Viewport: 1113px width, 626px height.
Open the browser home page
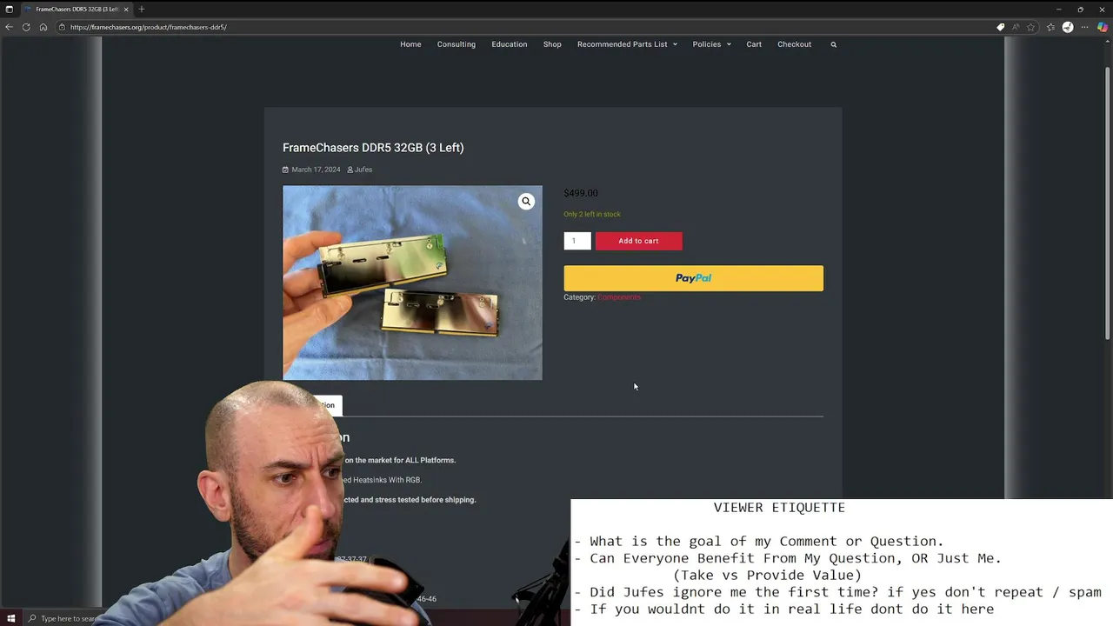(x=43, y=27)
